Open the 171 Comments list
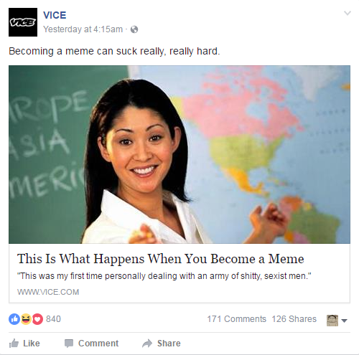This screenshot has height=355, width=359. click(236, 319)
